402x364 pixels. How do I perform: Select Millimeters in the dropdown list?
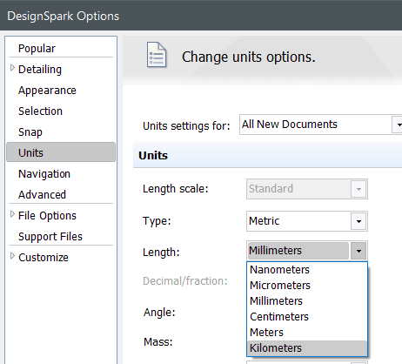coord(307,301)
